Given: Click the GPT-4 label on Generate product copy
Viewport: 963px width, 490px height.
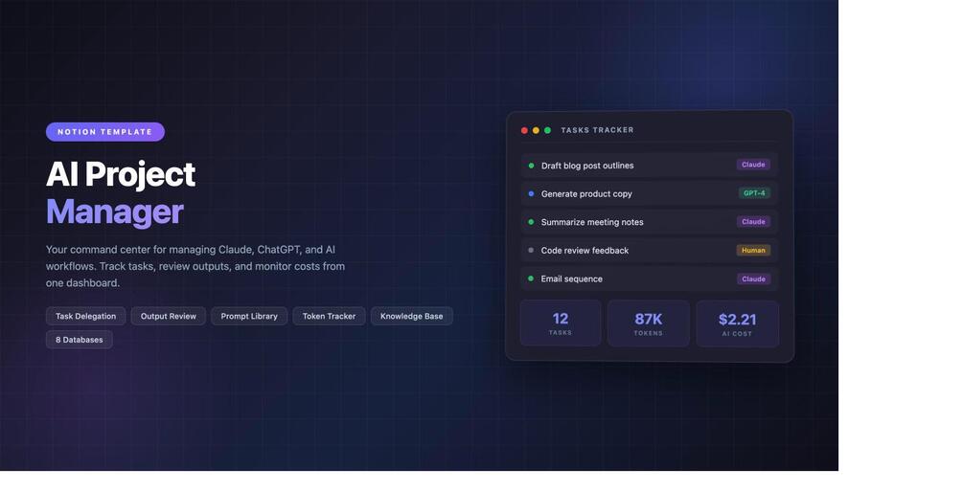Looking at the screenshot, I should click(x=754, y=193).
